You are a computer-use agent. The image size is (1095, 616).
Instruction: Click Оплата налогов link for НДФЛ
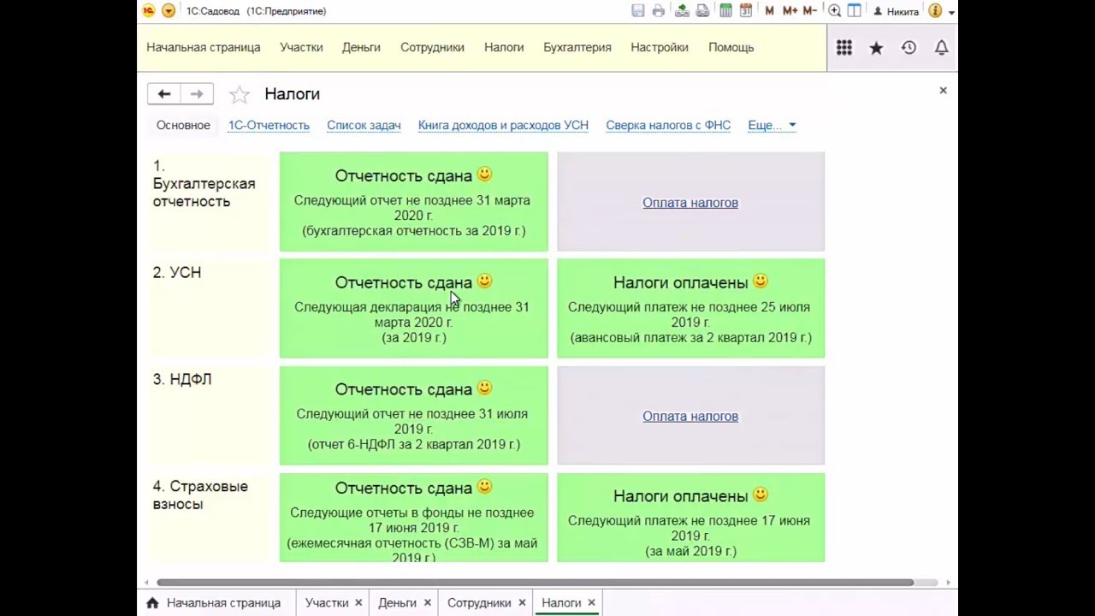pos(690,416)
